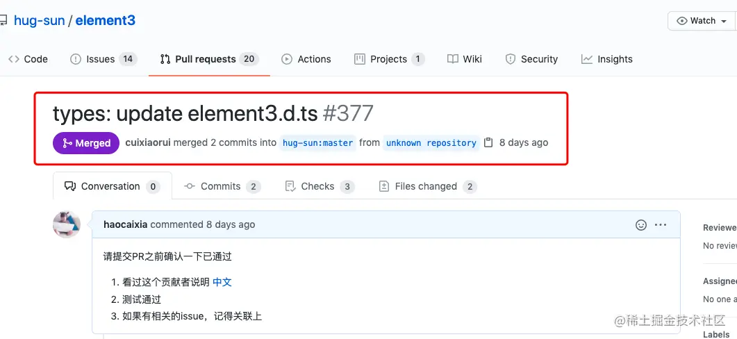Open the Actions tab
The image size is (737, 339).
pos(306,59)
